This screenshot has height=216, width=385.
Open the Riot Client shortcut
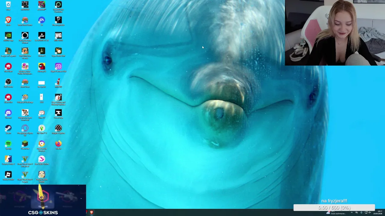click(x=8, y=67)
